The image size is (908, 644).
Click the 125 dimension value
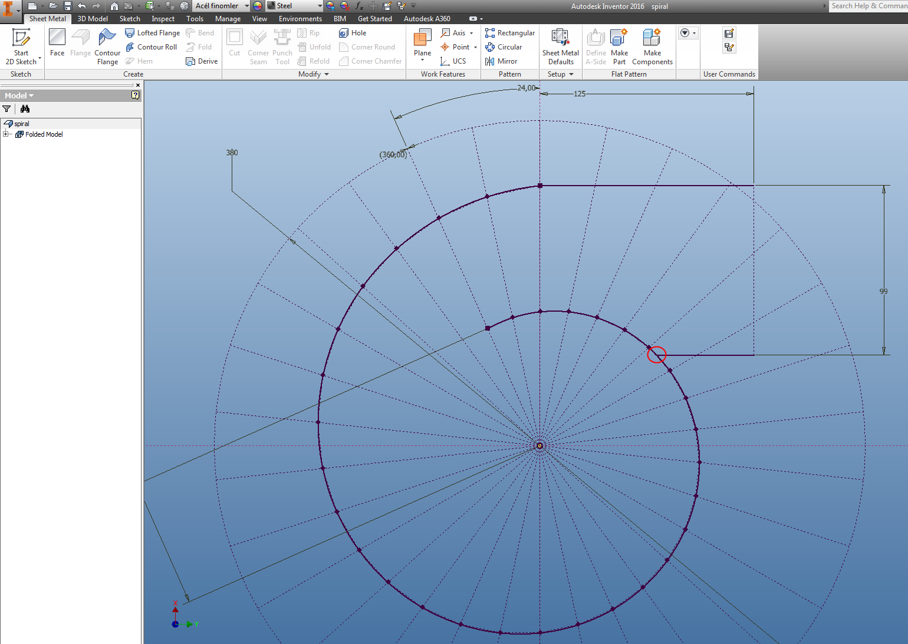click(x=580, y=94)
